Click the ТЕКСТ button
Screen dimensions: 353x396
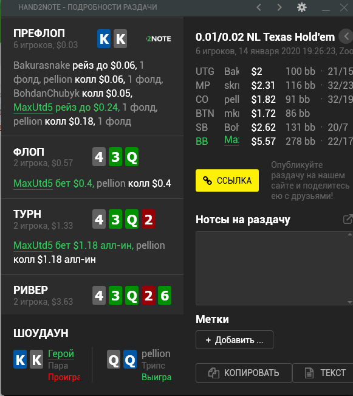(324, 373)
